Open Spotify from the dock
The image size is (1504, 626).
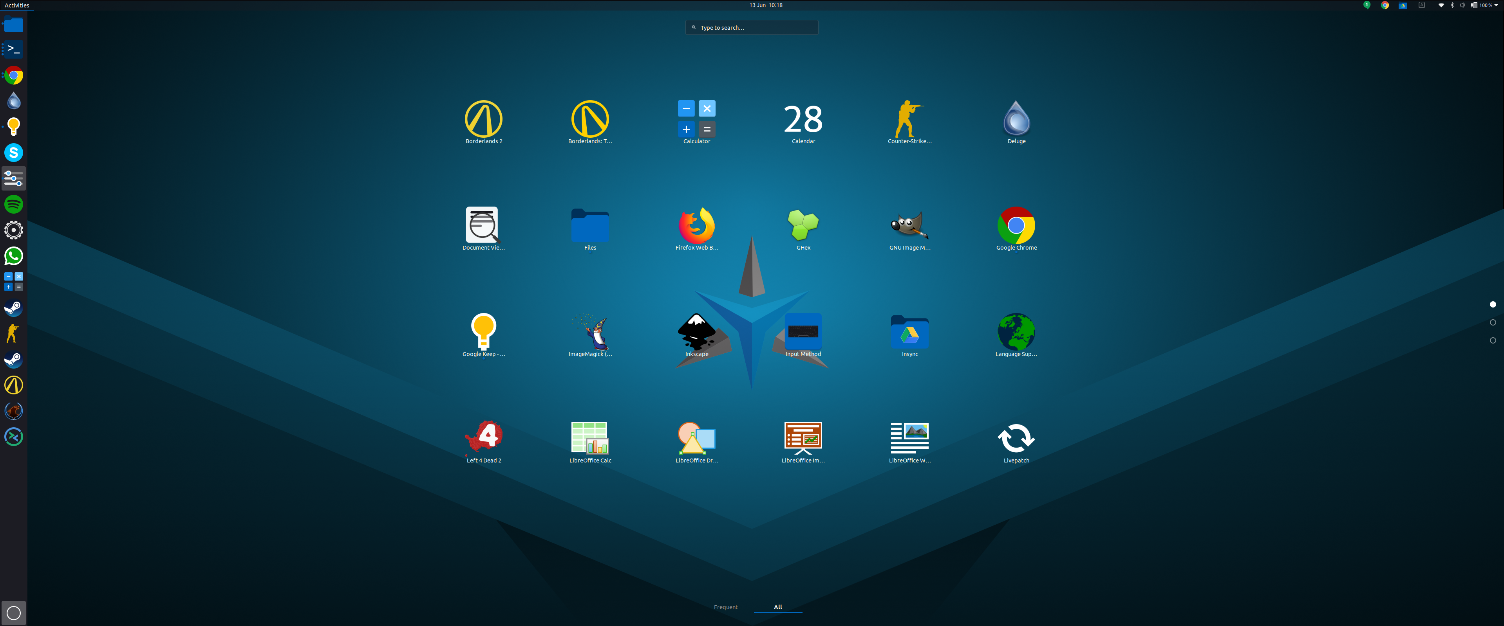pos(13,204)
